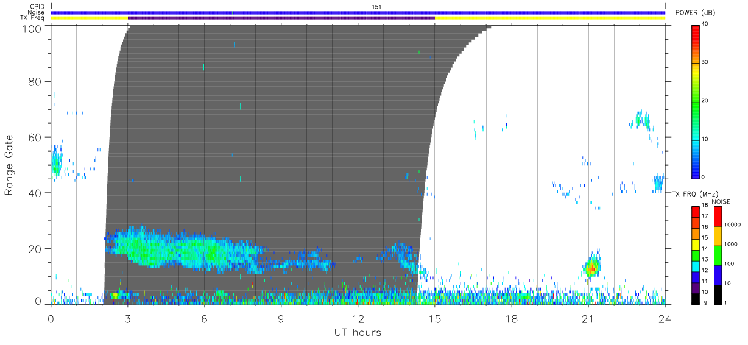Pick the orange 1000-10000 noise swatch

click(718, 236)
